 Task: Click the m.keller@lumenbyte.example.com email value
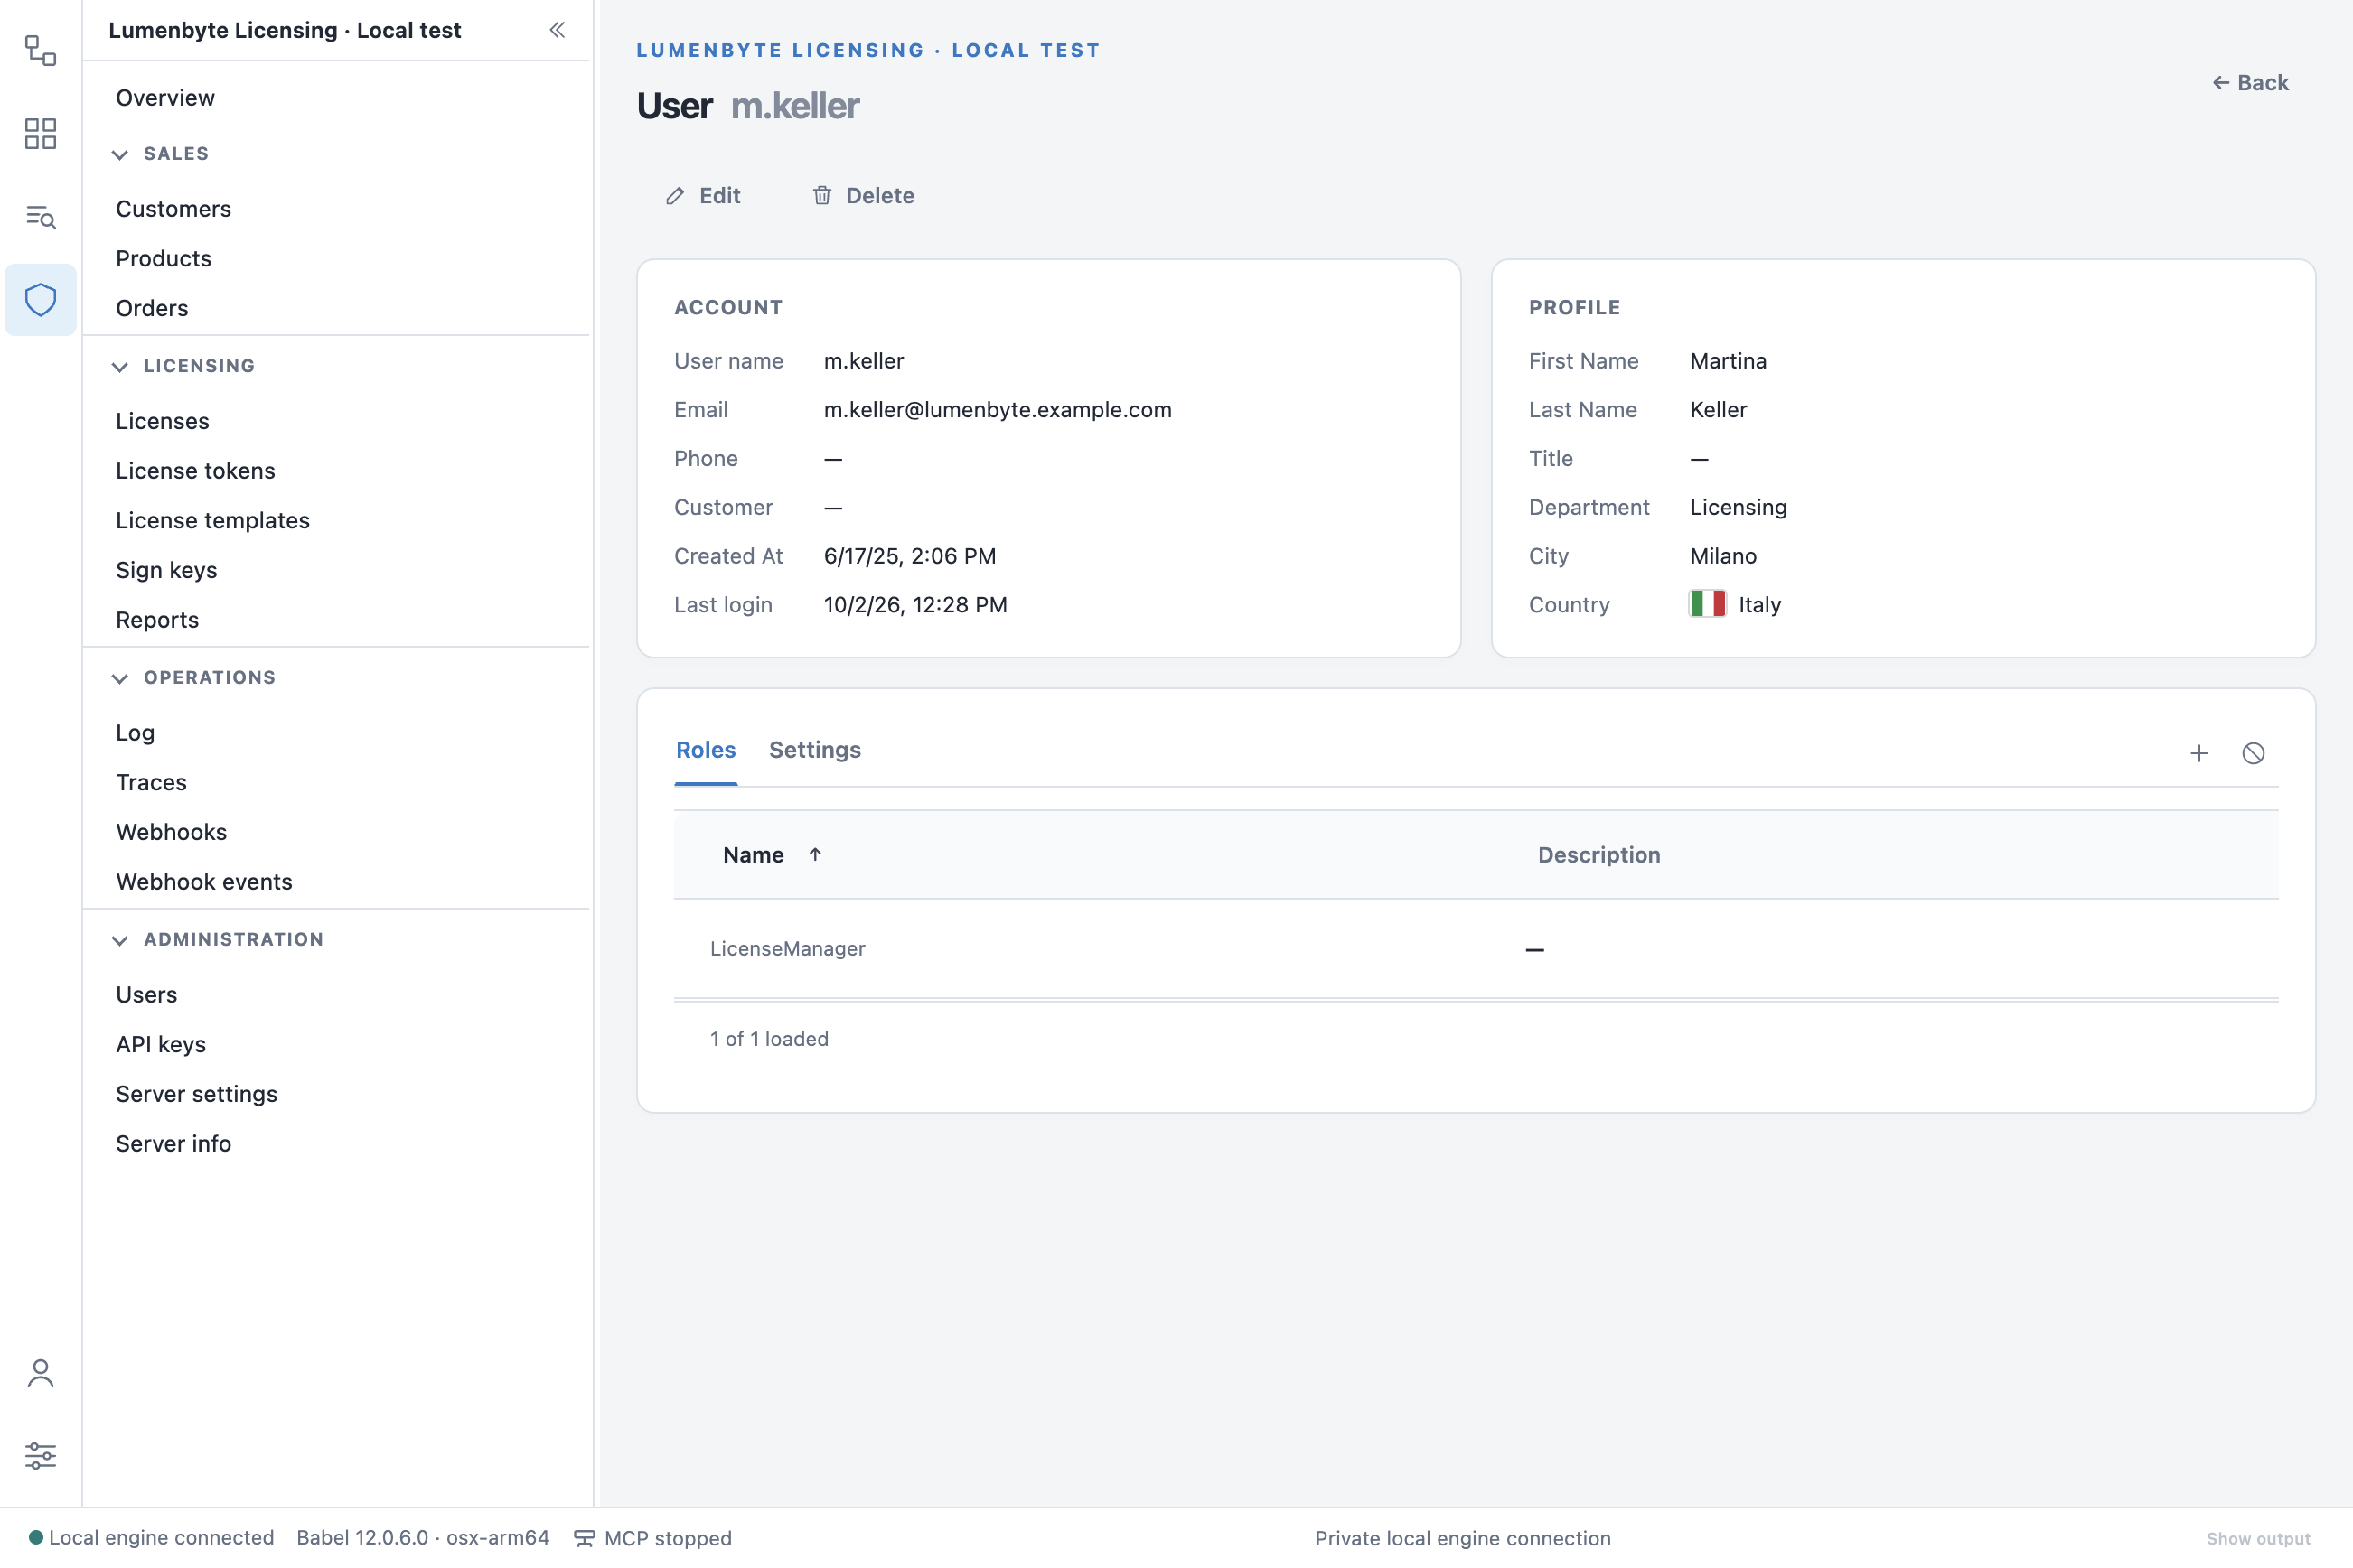coord(998,410)
